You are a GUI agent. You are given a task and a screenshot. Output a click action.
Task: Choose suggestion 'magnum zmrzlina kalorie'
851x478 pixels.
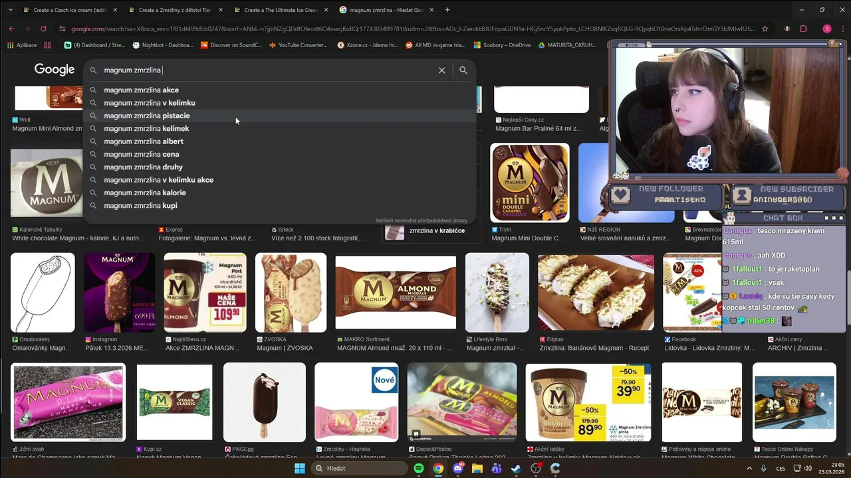pos(279,193)
